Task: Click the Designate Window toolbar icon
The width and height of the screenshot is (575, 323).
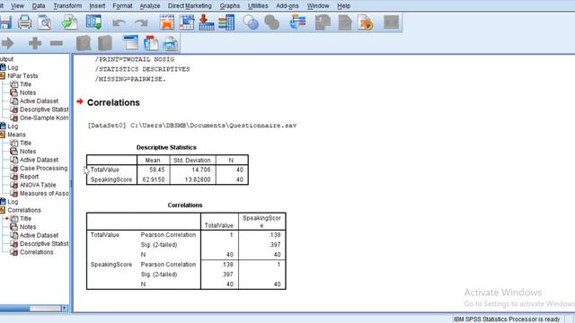Action: click(x=391, y=22)
